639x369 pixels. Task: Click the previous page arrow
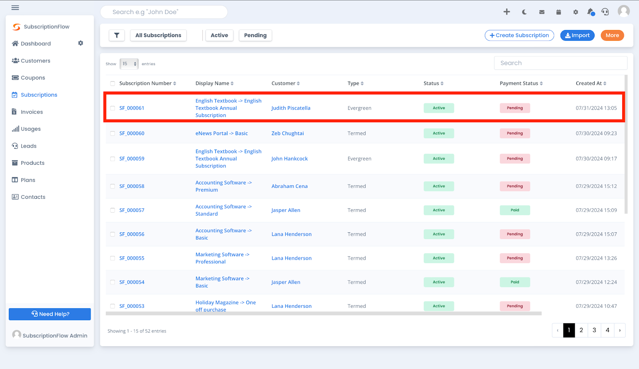point(558,330)
